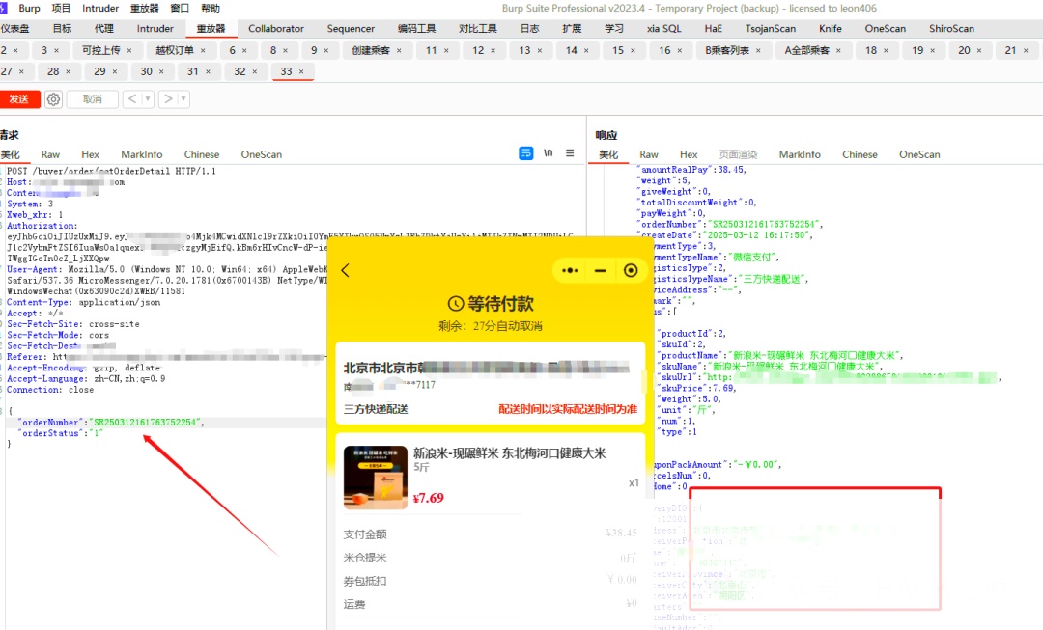The height and width of the screenshot is (630, 1043).
Task: Close the 创建乘客 repeater tab
Action: coord(399,50)
